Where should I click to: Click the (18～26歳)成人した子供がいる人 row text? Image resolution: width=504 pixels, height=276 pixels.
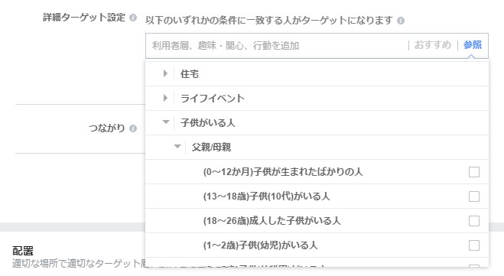(272, 221)
